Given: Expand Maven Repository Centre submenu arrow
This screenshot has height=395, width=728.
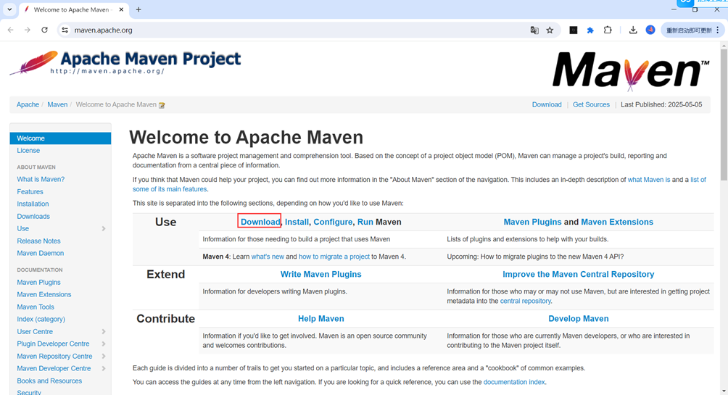Looking at the screenshot, I should tap(104, 357).
